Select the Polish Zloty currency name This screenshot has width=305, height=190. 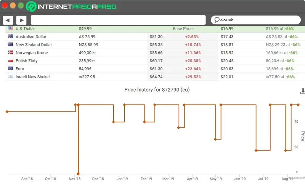26,61
